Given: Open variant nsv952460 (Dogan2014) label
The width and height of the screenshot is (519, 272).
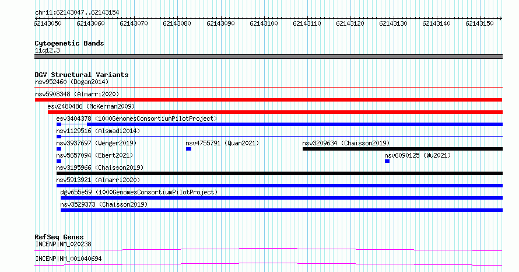Looking at the screenshot, I should (72, 82).
